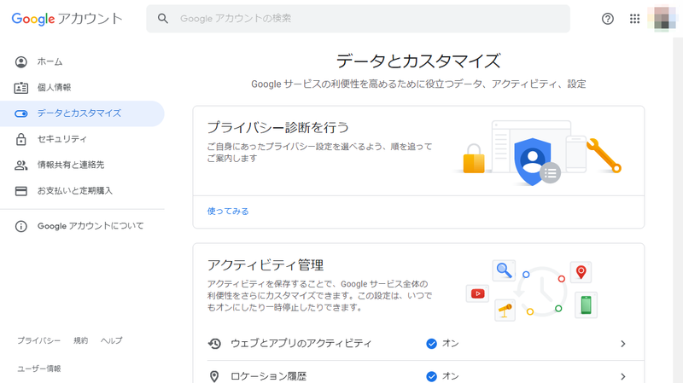Image resolution: width=683 pixels, height=383 pixels.
Task: Expand ロケーション履歴 chevron arrow
Action: pyautogui.click(x=623, y=376)
